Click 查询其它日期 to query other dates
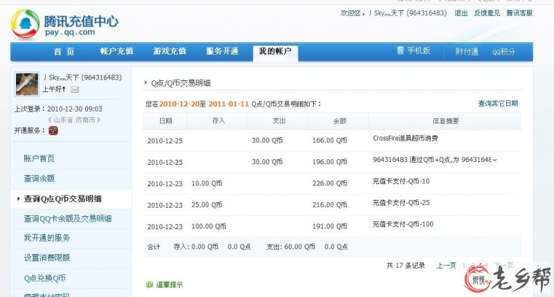 pyautogui.click(x=498, y=103)
